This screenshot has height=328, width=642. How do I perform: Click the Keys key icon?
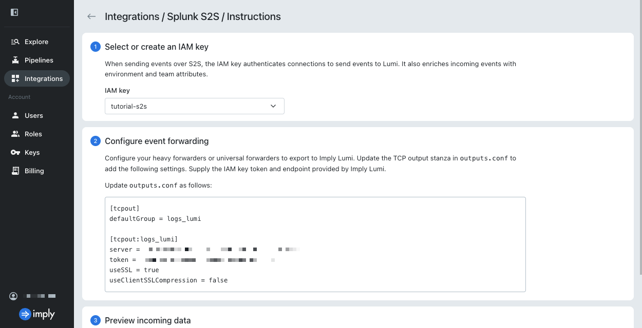(15, 152)
